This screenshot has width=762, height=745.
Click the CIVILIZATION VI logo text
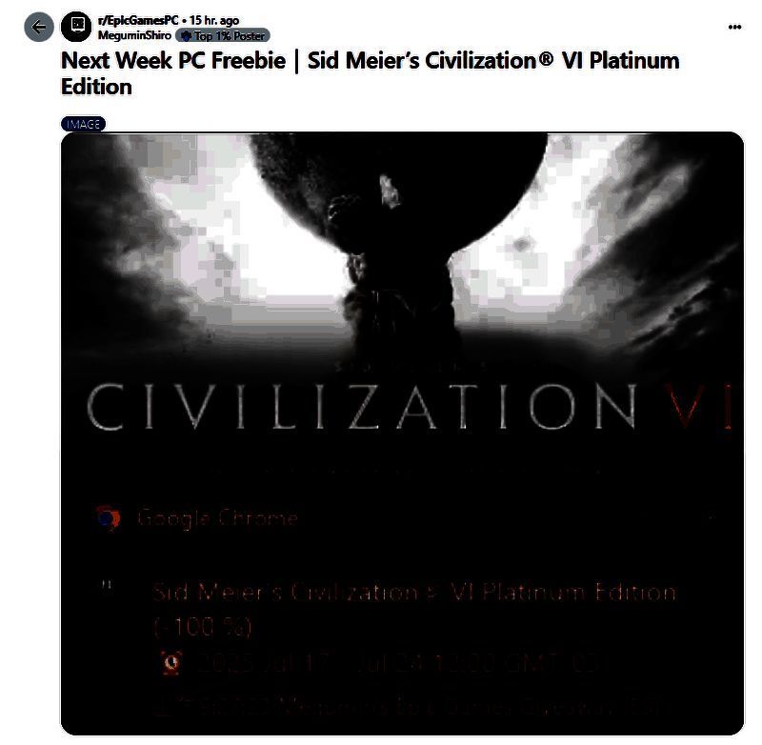410,407
